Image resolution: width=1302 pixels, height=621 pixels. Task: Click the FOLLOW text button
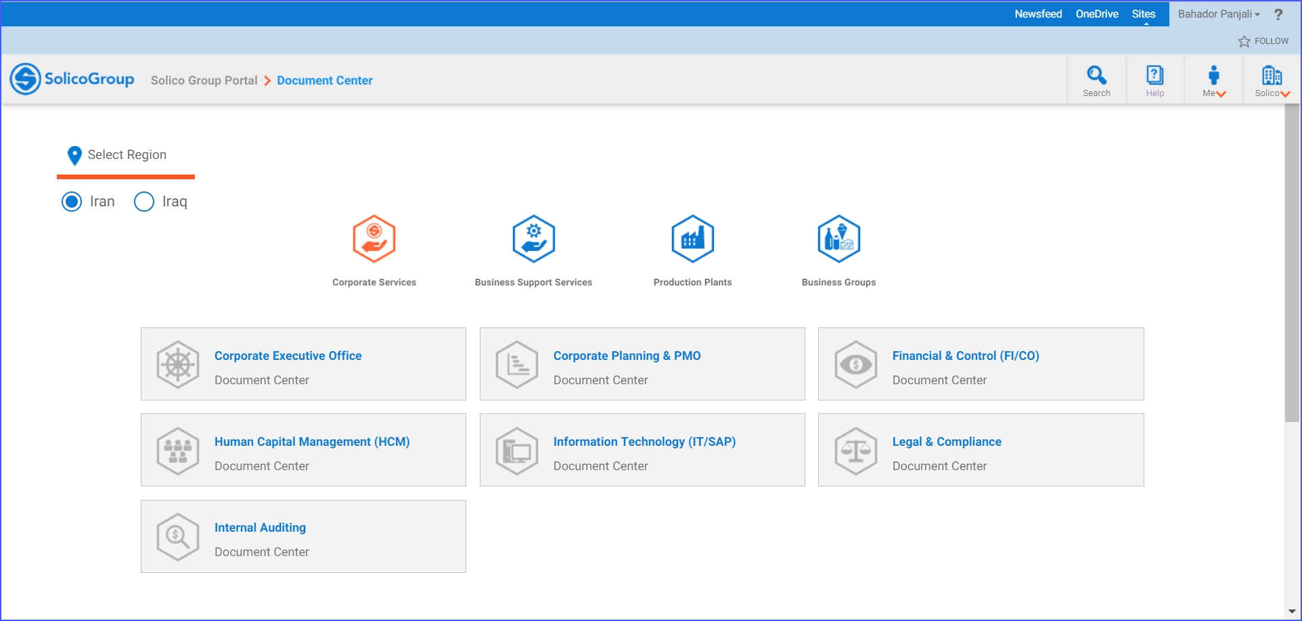pos(1272,41)
